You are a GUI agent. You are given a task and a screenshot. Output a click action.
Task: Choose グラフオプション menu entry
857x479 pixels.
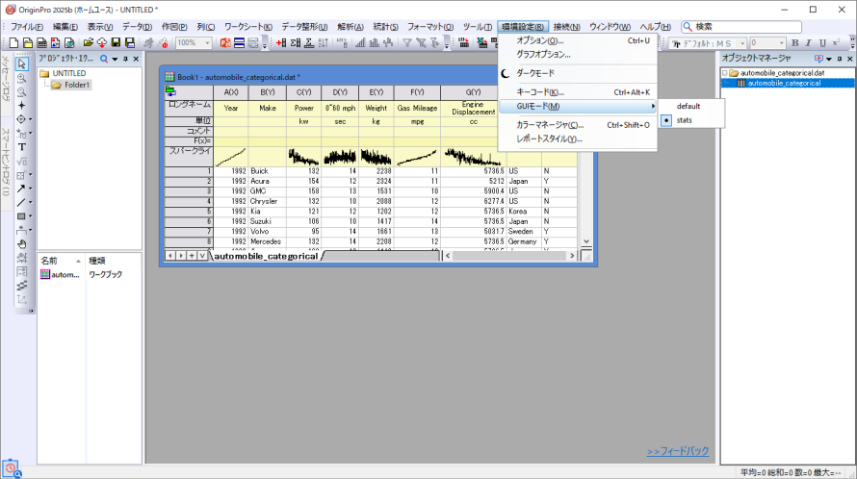(577, 54)
